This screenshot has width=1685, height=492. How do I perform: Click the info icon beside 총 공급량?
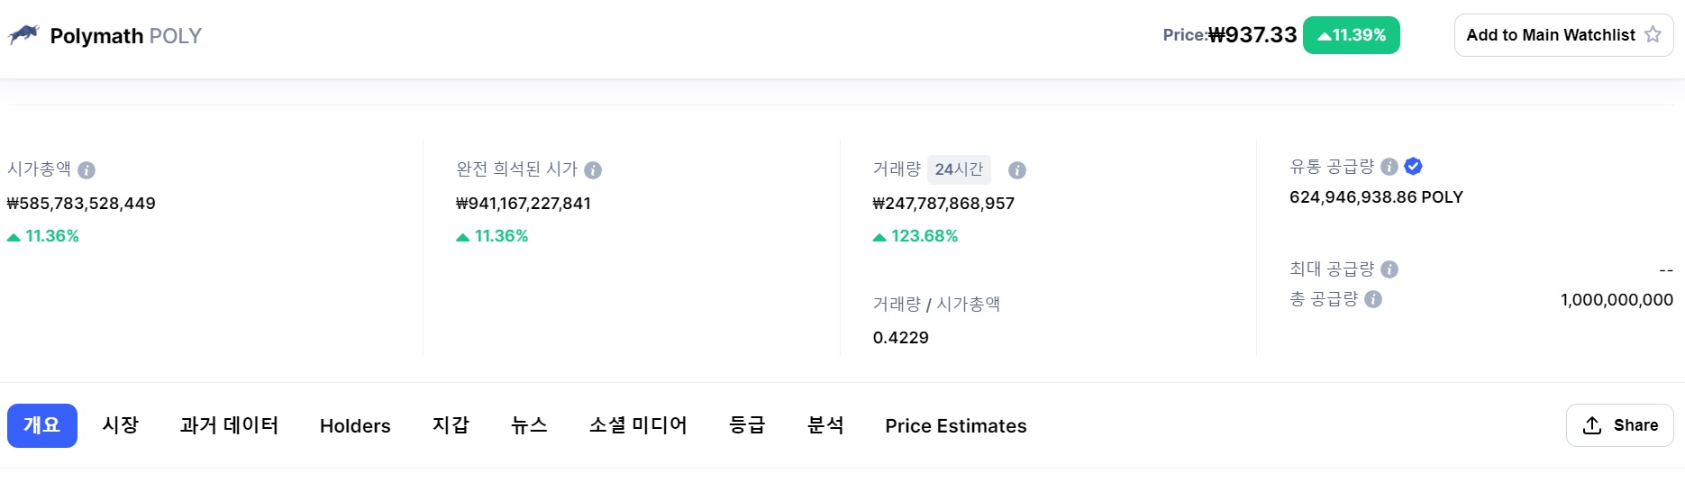coord(1373,299)
